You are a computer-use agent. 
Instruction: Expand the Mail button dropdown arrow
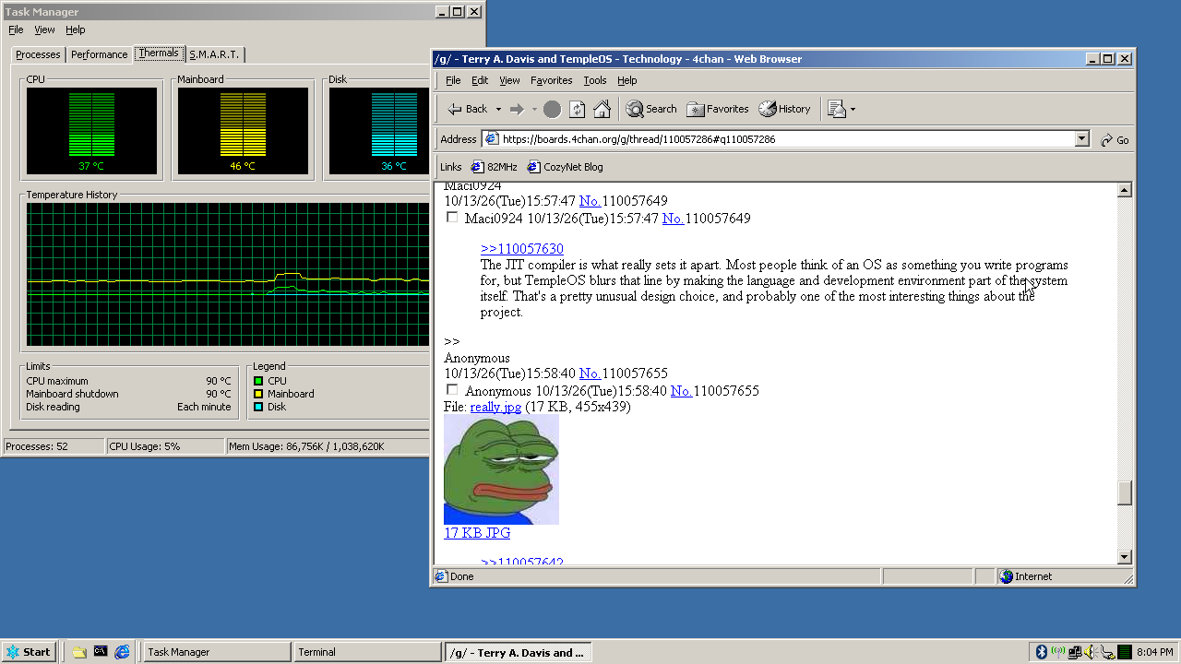(x=853, y=109)
